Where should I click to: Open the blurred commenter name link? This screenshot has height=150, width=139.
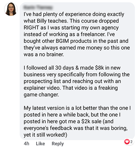coord(38,7)
